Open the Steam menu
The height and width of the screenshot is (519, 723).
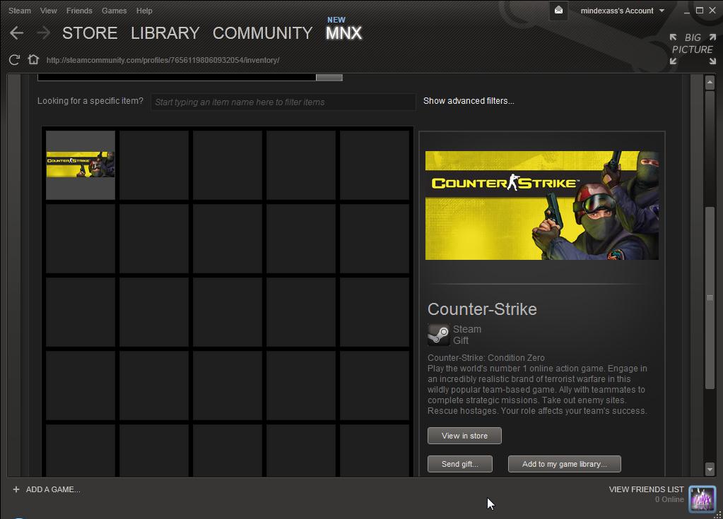(x=19, y=11)
